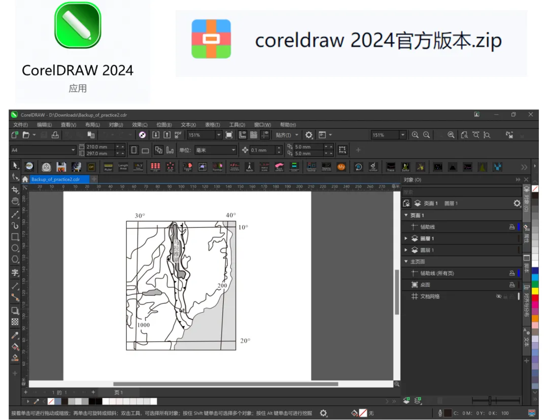Select the Shape tool in the toolbox
Viewport: 548px width, 420px height.
15,177
